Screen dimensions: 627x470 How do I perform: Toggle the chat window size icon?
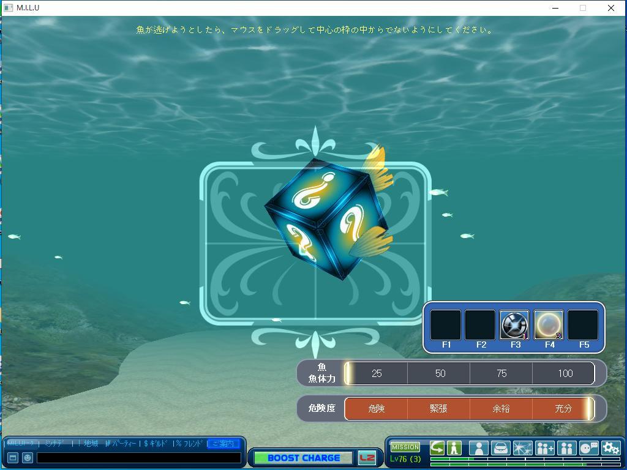click(x=12, y=457)
